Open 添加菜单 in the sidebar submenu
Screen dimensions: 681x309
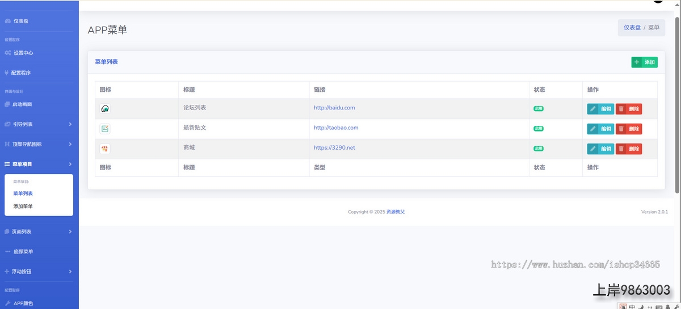tap(23, 206)
